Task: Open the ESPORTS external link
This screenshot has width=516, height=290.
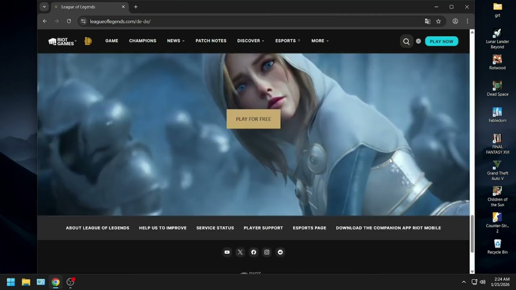Action: click(288, 41)
